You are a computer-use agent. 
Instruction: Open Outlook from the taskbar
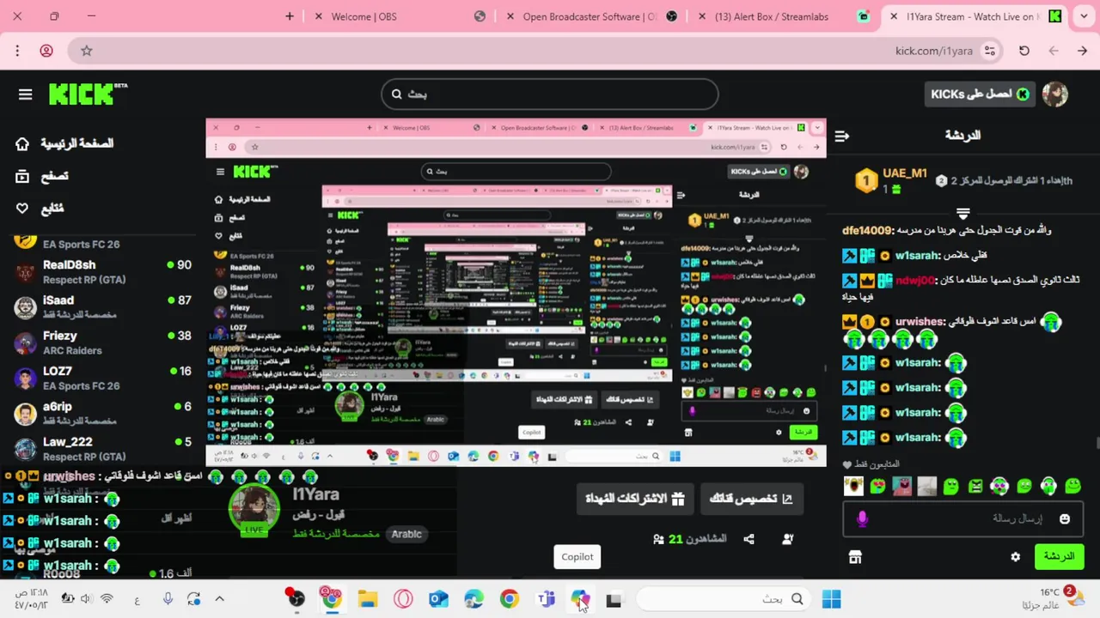pyautogui.click(x=438, y=599)
